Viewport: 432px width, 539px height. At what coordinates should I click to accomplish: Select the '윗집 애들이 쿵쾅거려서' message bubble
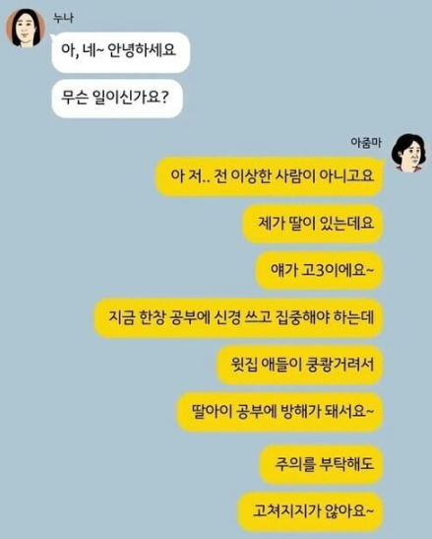[299, 365]
